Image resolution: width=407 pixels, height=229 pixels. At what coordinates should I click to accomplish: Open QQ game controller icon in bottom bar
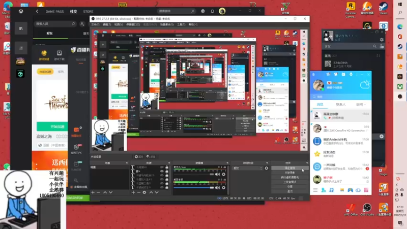pyautogui.click(x=350, y=190)
